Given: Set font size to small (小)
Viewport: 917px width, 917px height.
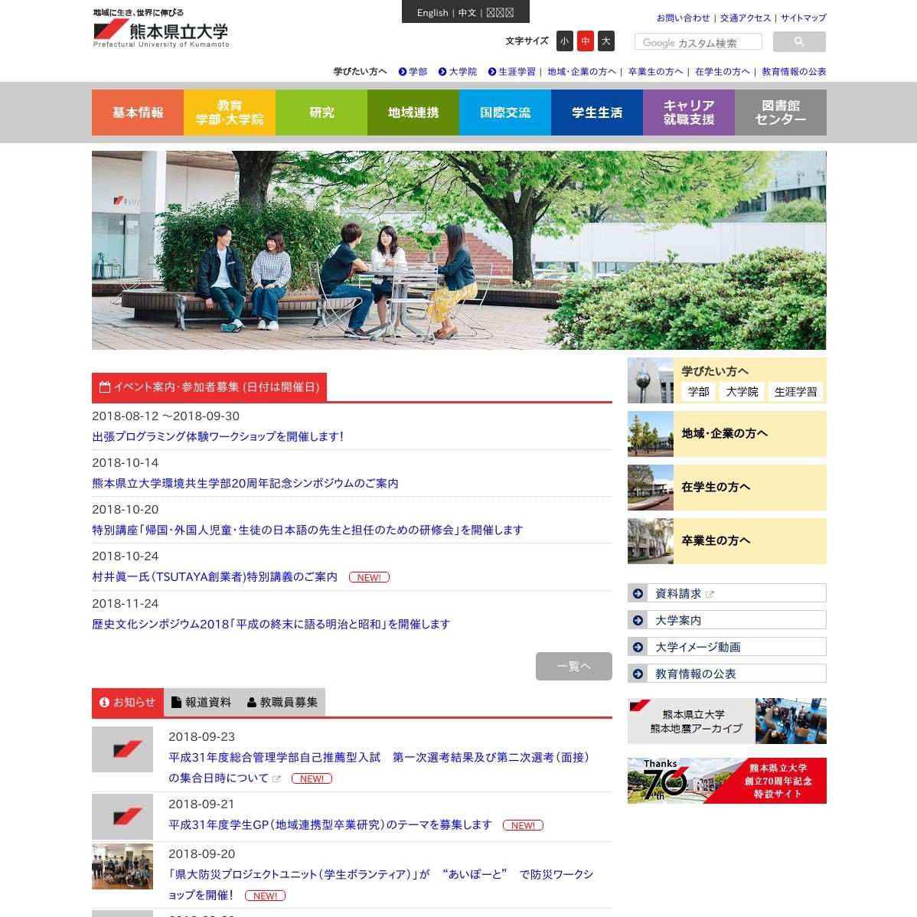Looking at the screenshot, I should point(564,41).
